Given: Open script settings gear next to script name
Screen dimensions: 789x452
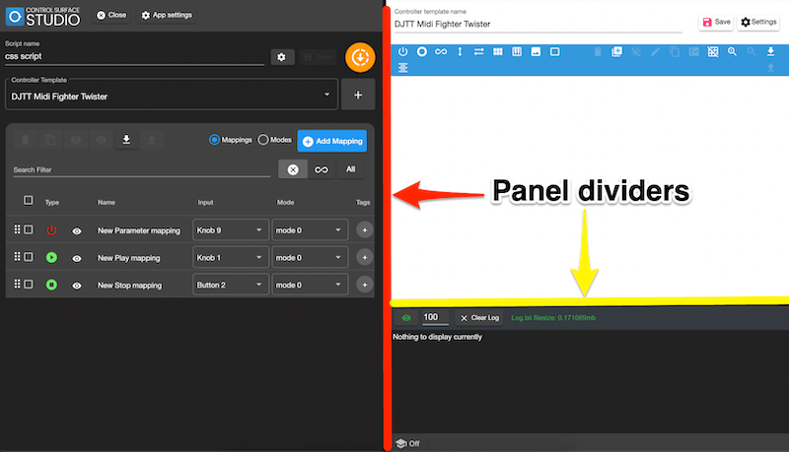Looking at the screenshot, I should [281, 58].
